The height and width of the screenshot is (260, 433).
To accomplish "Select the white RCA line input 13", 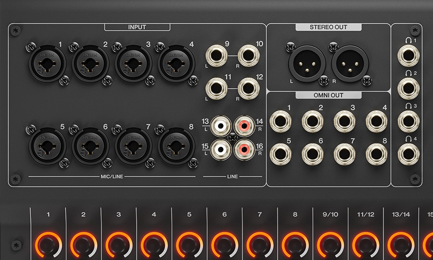I will [221, 126].
